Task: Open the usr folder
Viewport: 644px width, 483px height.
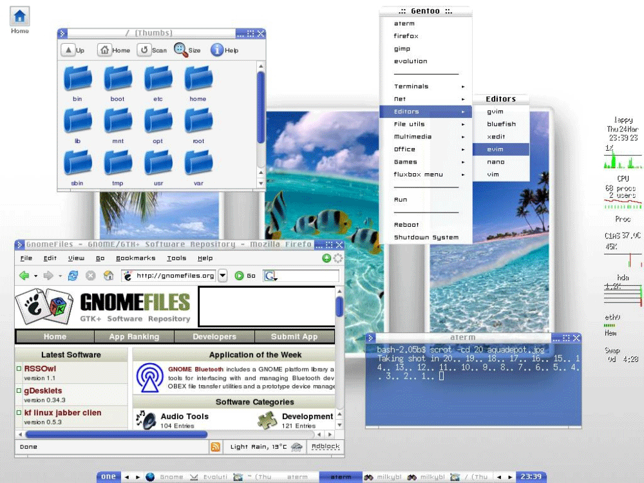Action: 158,168
